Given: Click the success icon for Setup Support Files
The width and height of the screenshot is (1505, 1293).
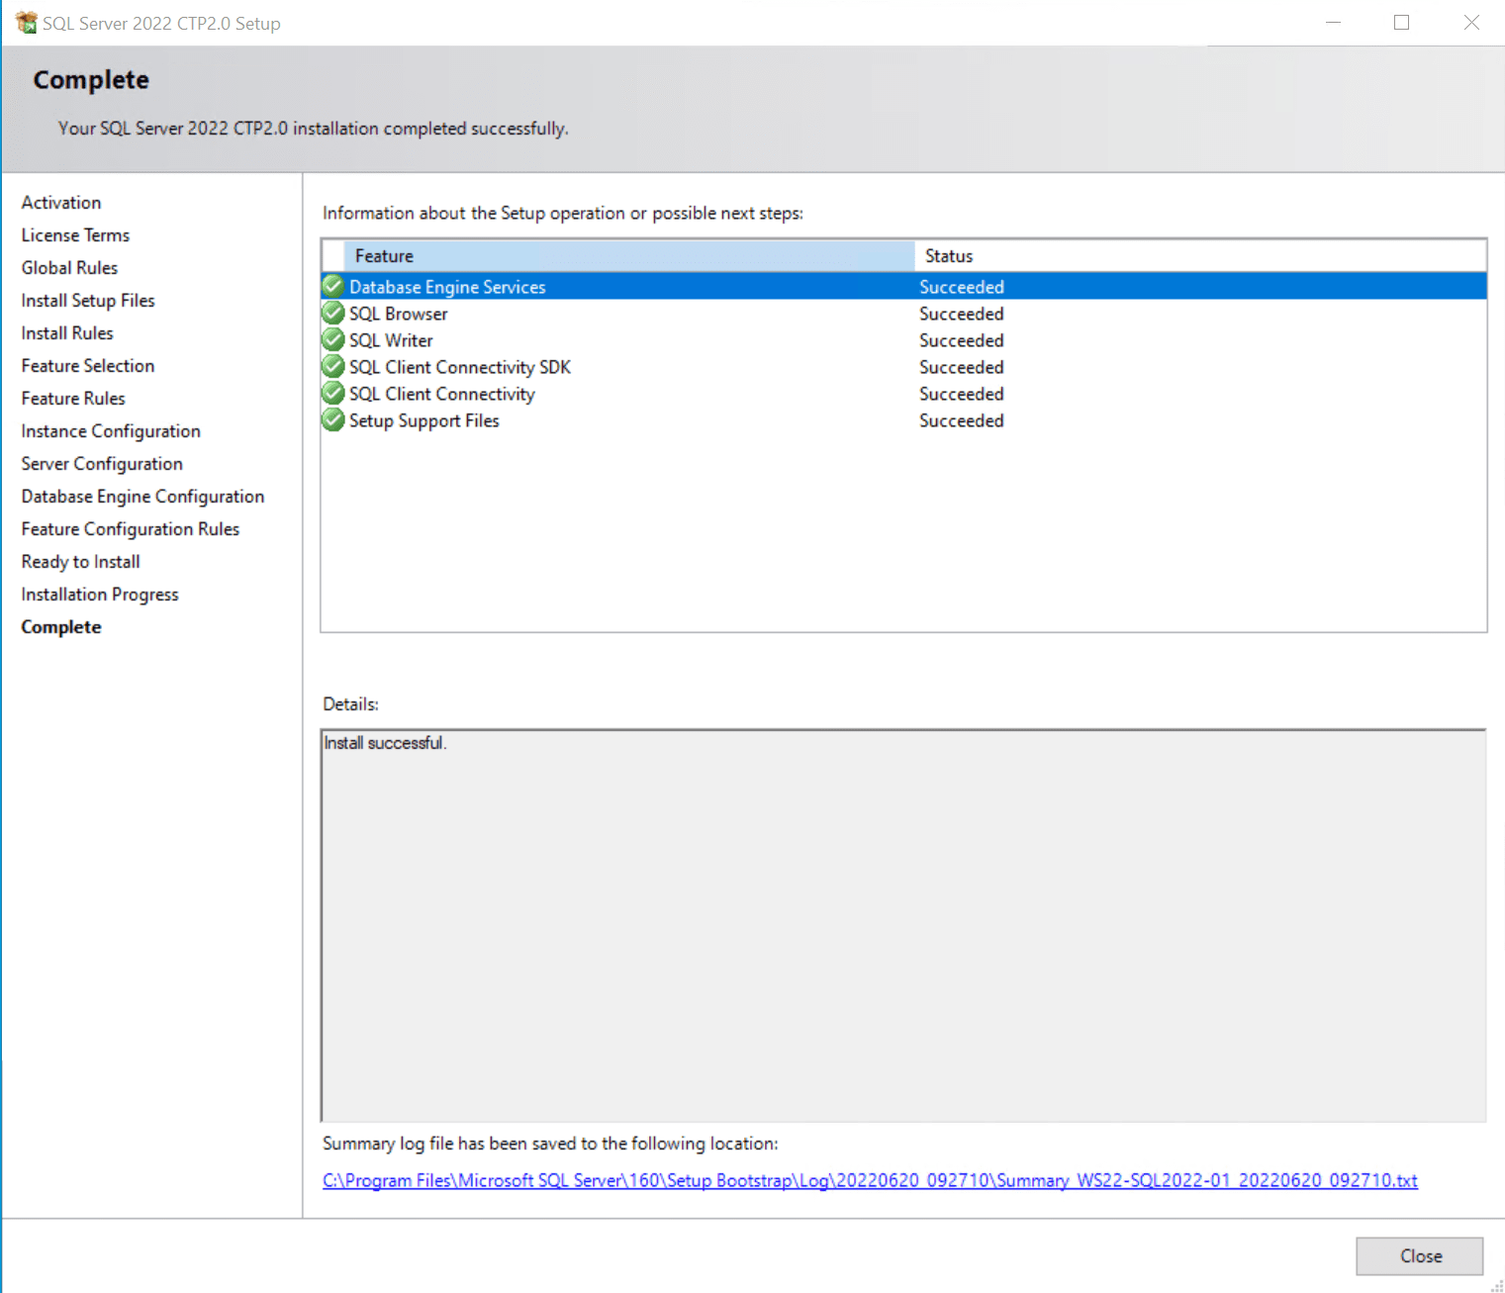Looking at the screenshot, I should click(x=333, y=420).
